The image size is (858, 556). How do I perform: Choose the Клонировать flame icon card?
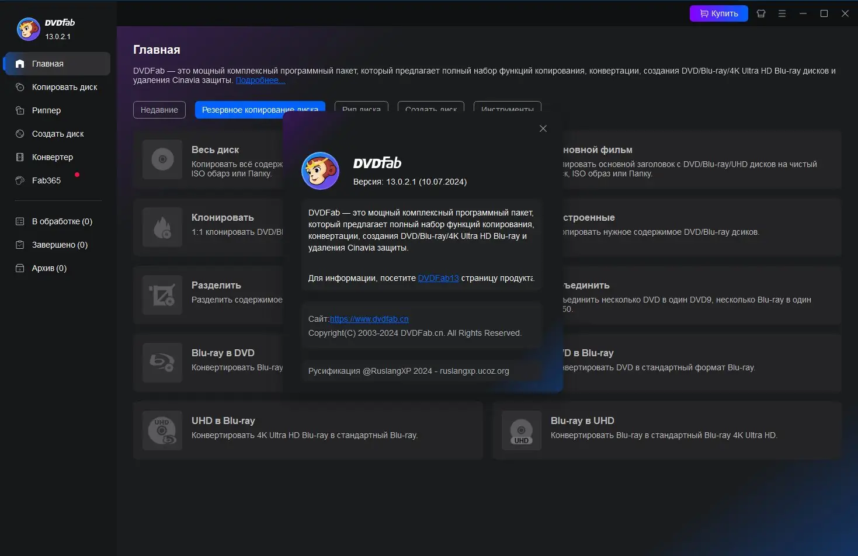[208, 227]
